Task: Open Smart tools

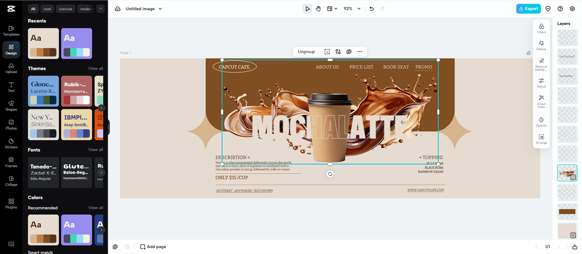Action: (541, 101)
